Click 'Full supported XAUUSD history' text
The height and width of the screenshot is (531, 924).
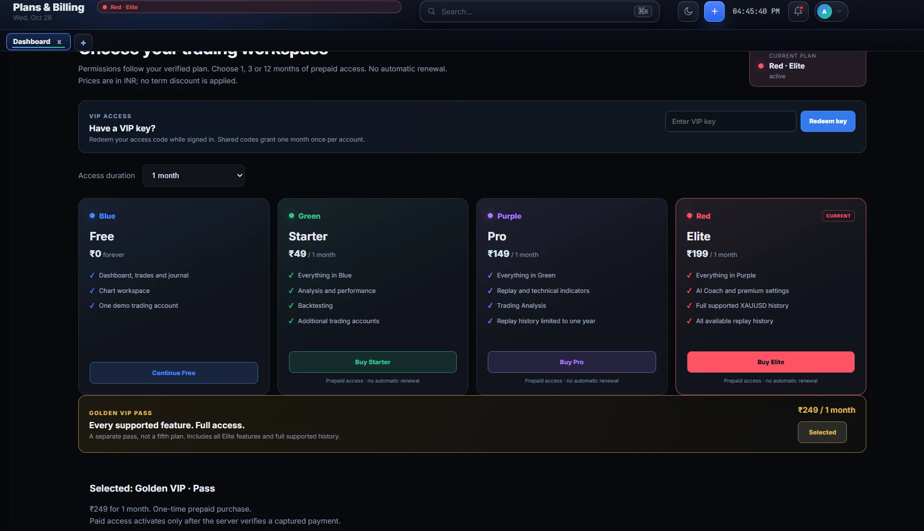pyautogui.click(x=742, y=306)
